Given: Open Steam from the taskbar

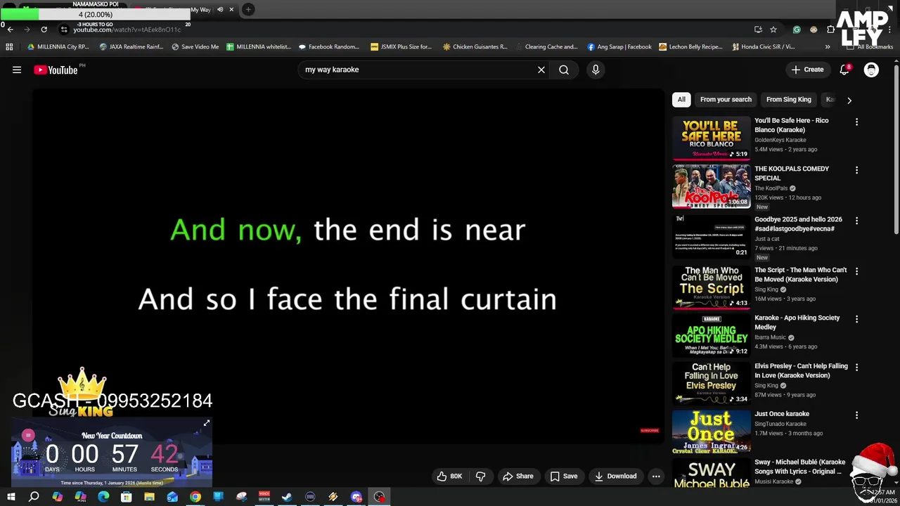Looking at the screenshot, I should coord(287,497).
